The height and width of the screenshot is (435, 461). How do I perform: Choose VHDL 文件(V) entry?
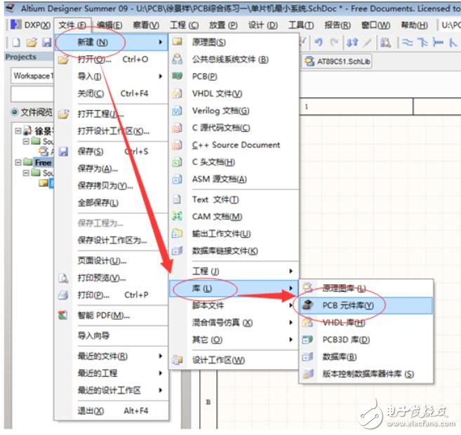(x=234, y=93)
